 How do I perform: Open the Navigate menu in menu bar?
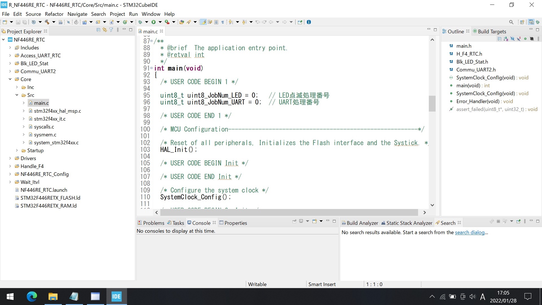(x=77, y=14)
